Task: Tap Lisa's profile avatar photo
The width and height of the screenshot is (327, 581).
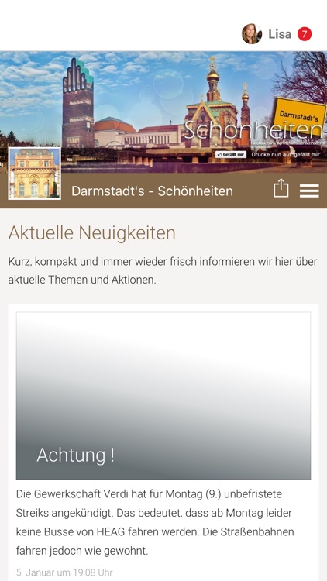Action: click(x=252, y=34)
